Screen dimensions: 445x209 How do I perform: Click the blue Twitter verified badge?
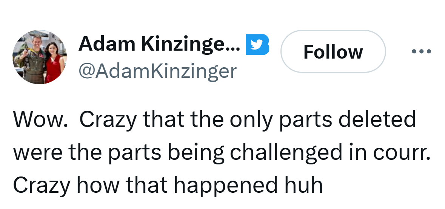click(x=257, y=45)
